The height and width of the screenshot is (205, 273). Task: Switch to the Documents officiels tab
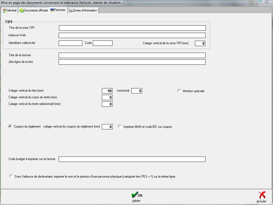[34, 10]
